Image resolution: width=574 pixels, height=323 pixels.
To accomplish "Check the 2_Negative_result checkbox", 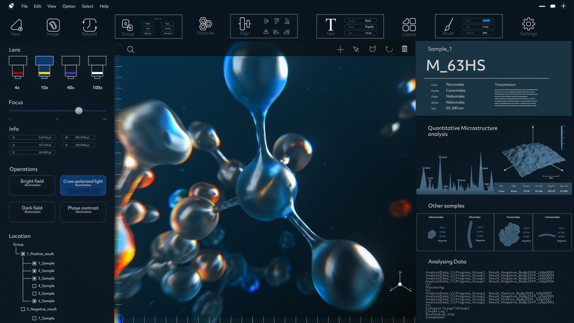I will (23, 309).
